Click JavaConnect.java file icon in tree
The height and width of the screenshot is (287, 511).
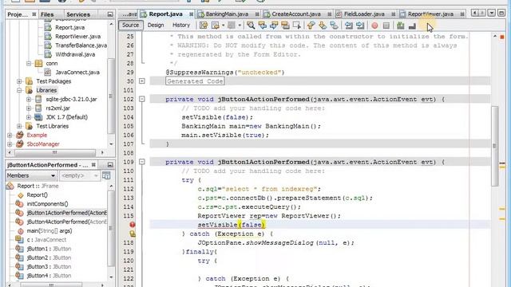click(x=48, y=73)
